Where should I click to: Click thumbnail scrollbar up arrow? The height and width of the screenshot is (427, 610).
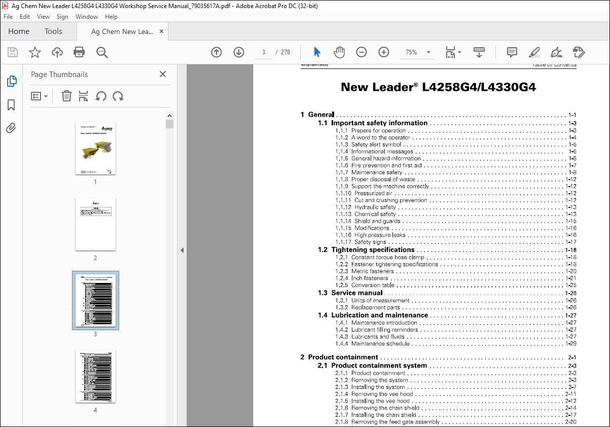click(169, 115)
